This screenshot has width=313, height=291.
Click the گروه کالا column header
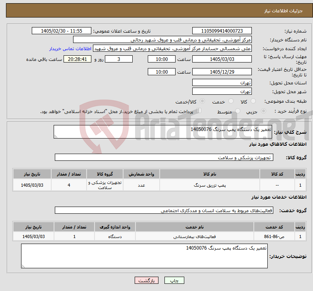pyautogui.click(x=105, y=174)
